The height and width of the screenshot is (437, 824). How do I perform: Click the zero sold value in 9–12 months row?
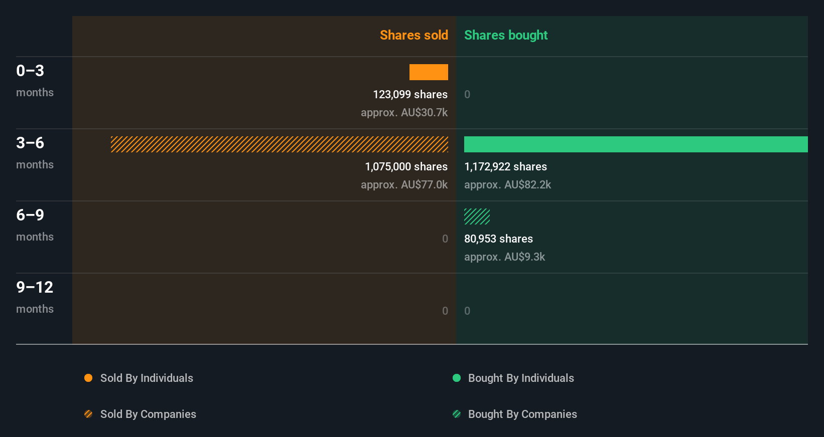[x=445, y=311]
